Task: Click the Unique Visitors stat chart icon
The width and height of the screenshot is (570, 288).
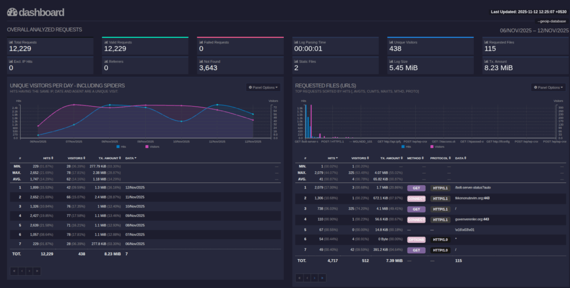Action: (391, 42)
